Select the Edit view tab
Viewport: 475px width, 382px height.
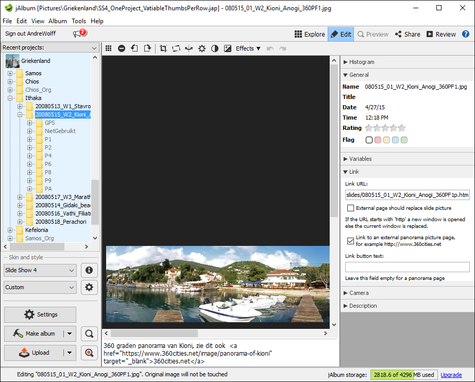(341, 34)
